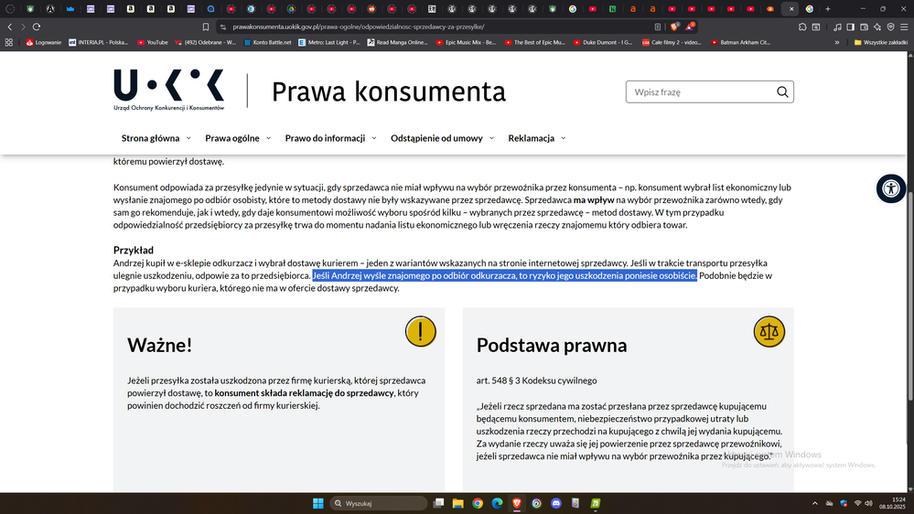
Task: Expand the Odstąpienie od umowy menu
Action: tap(442, 138)
